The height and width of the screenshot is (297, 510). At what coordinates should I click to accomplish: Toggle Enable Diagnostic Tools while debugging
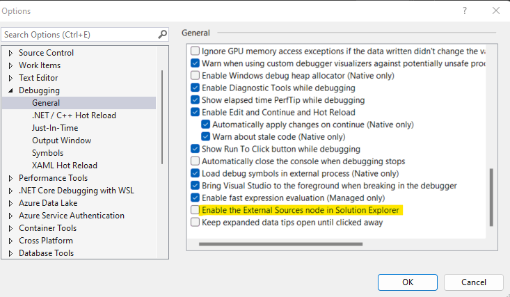pyautogui.click(x=195, y=88)
